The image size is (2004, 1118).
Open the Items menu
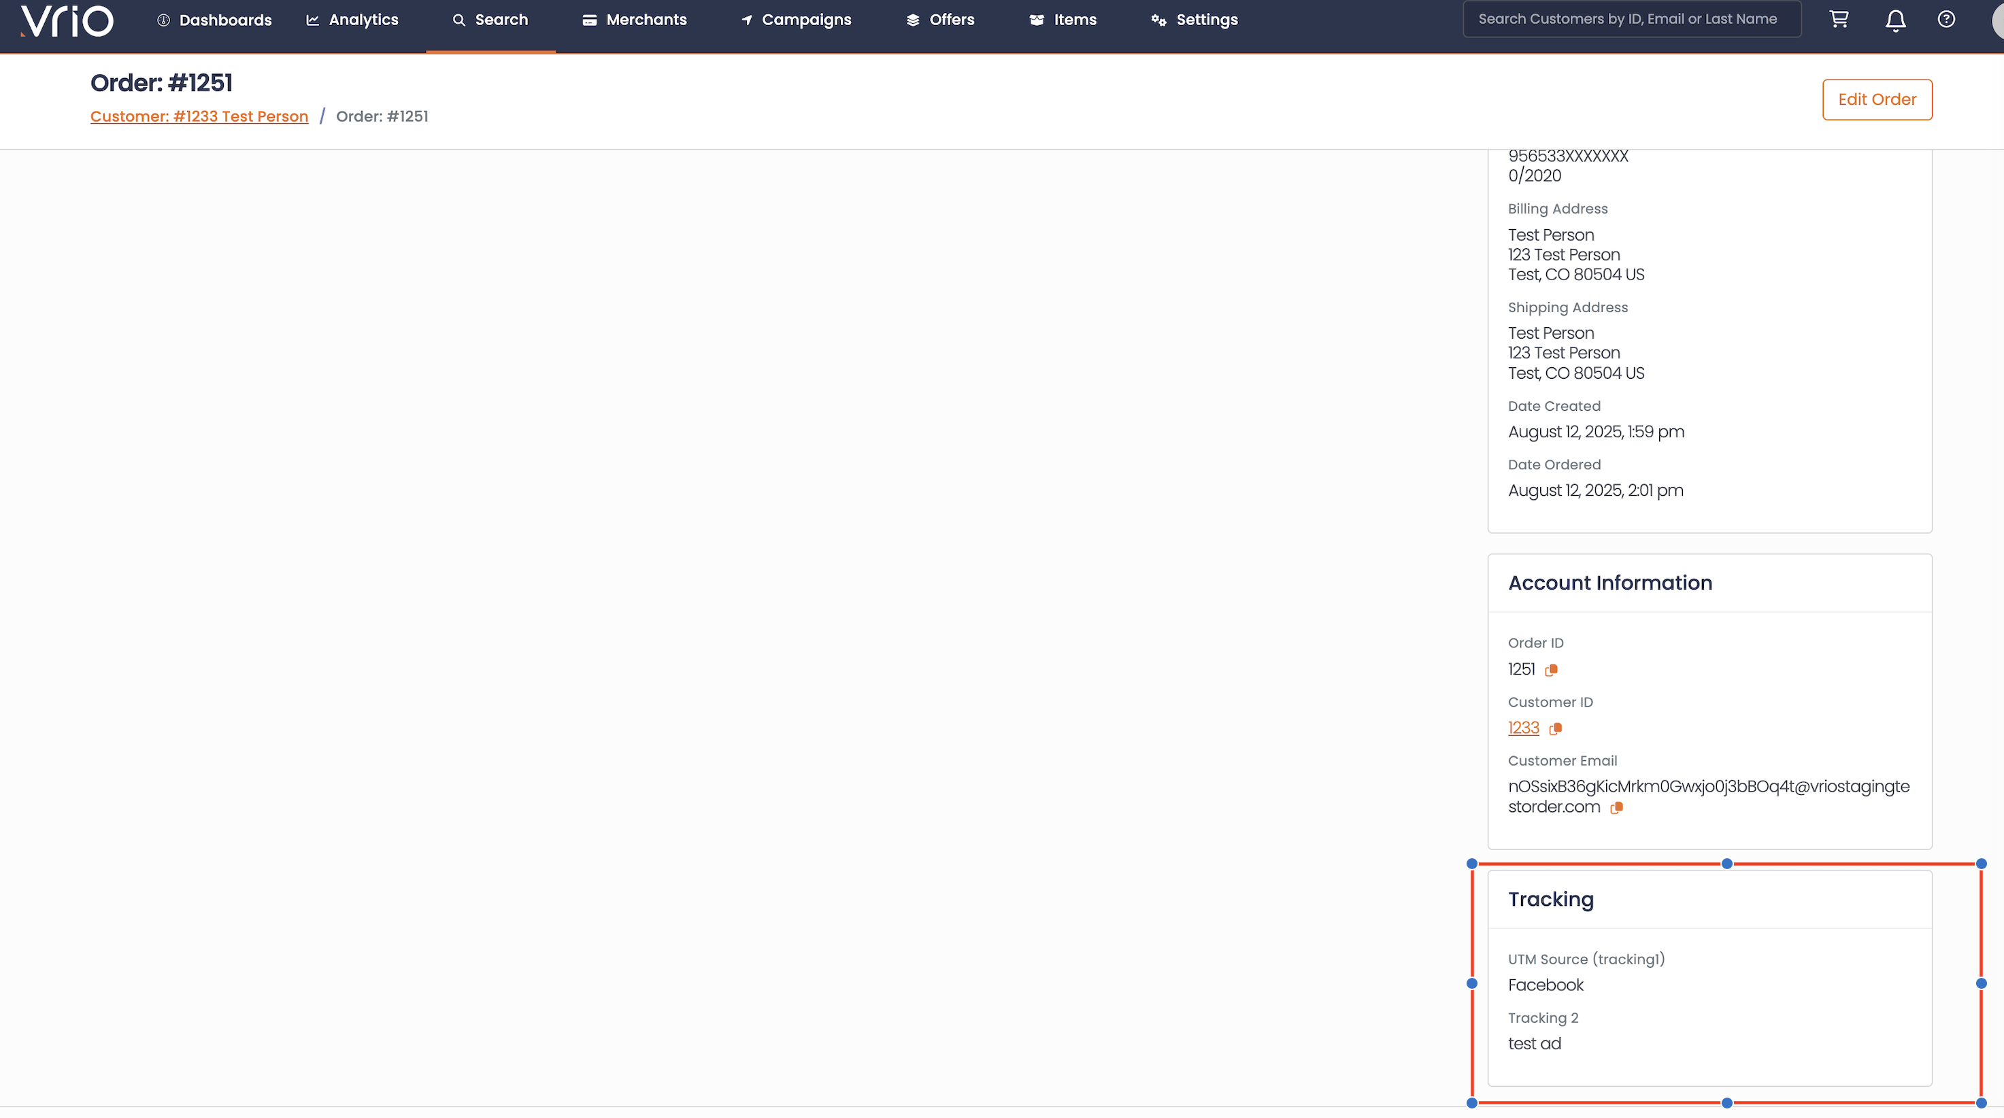(x=1063, y=20)
